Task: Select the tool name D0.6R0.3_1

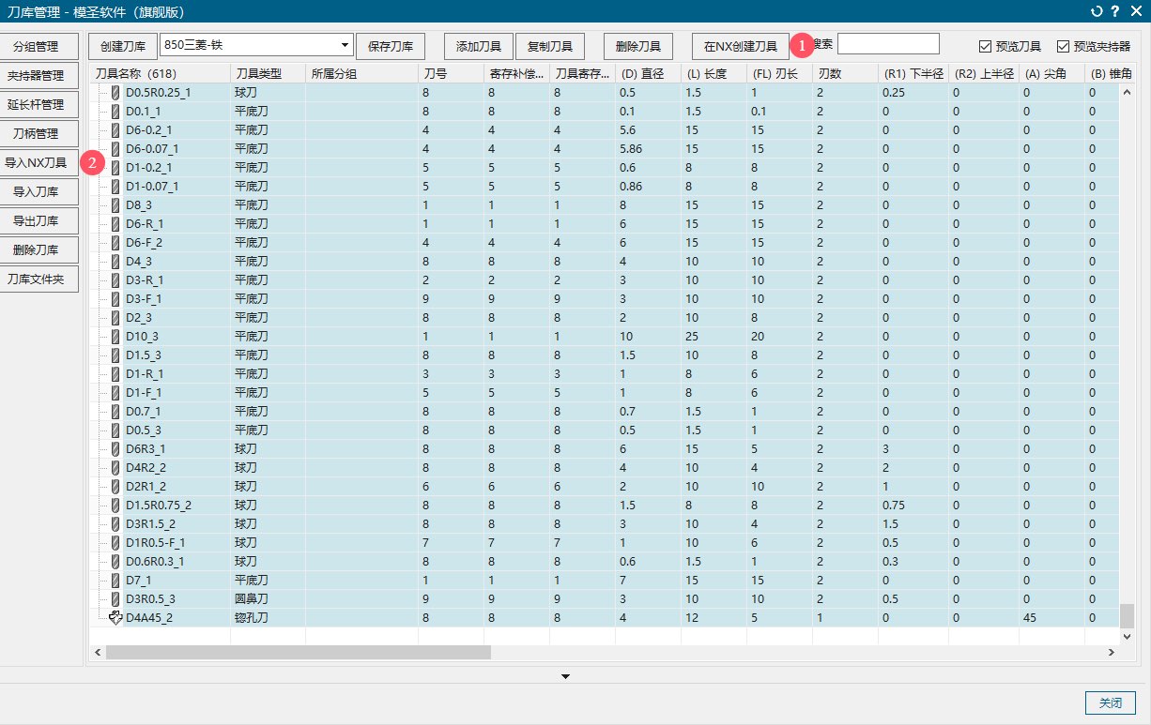Action: point(155,561)
